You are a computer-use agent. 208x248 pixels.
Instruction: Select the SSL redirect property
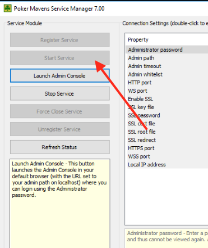tap(167, 140)
